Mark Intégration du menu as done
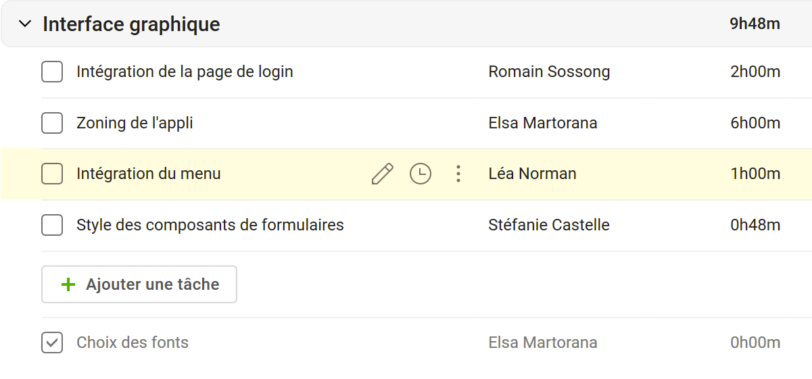The image size is (812, 379). 52,174
